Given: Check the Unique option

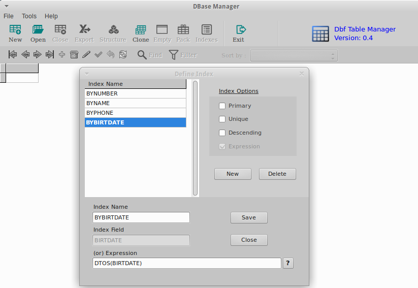Looking at the screenshot, I should coord(222,119).
